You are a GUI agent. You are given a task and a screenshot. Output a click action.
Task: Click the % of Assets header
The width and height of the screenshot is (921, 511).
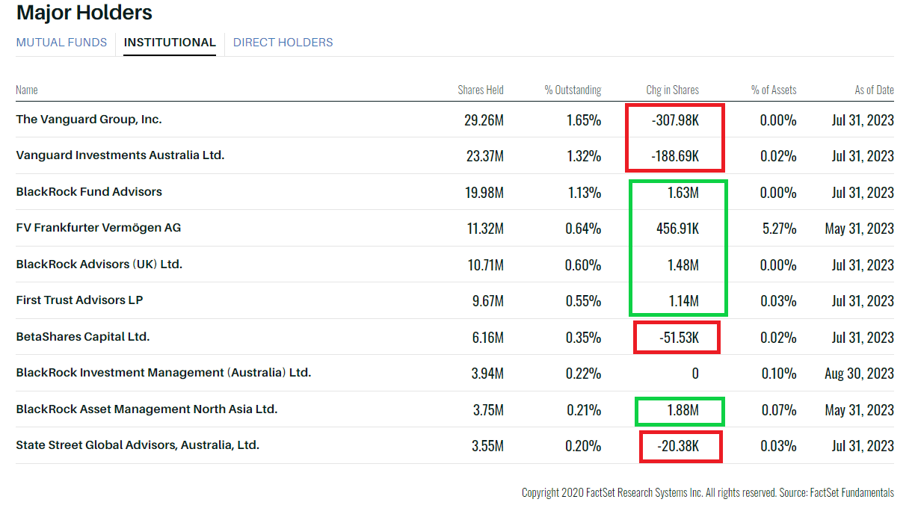pos(774,90)
